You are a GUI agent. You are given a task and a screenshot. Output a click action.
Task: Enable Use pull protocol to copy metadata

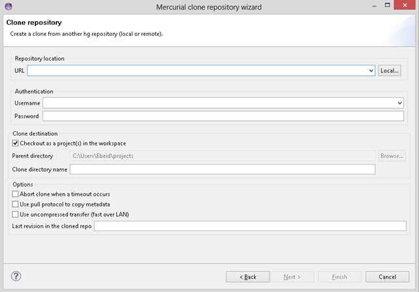coord(16,204)
